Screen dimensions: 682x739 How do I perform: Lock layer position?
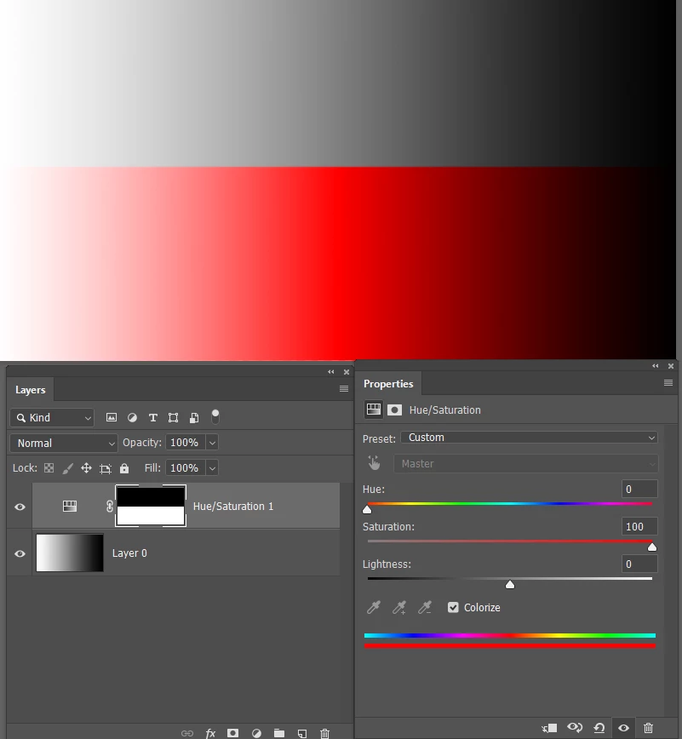[x=86, y=468]
